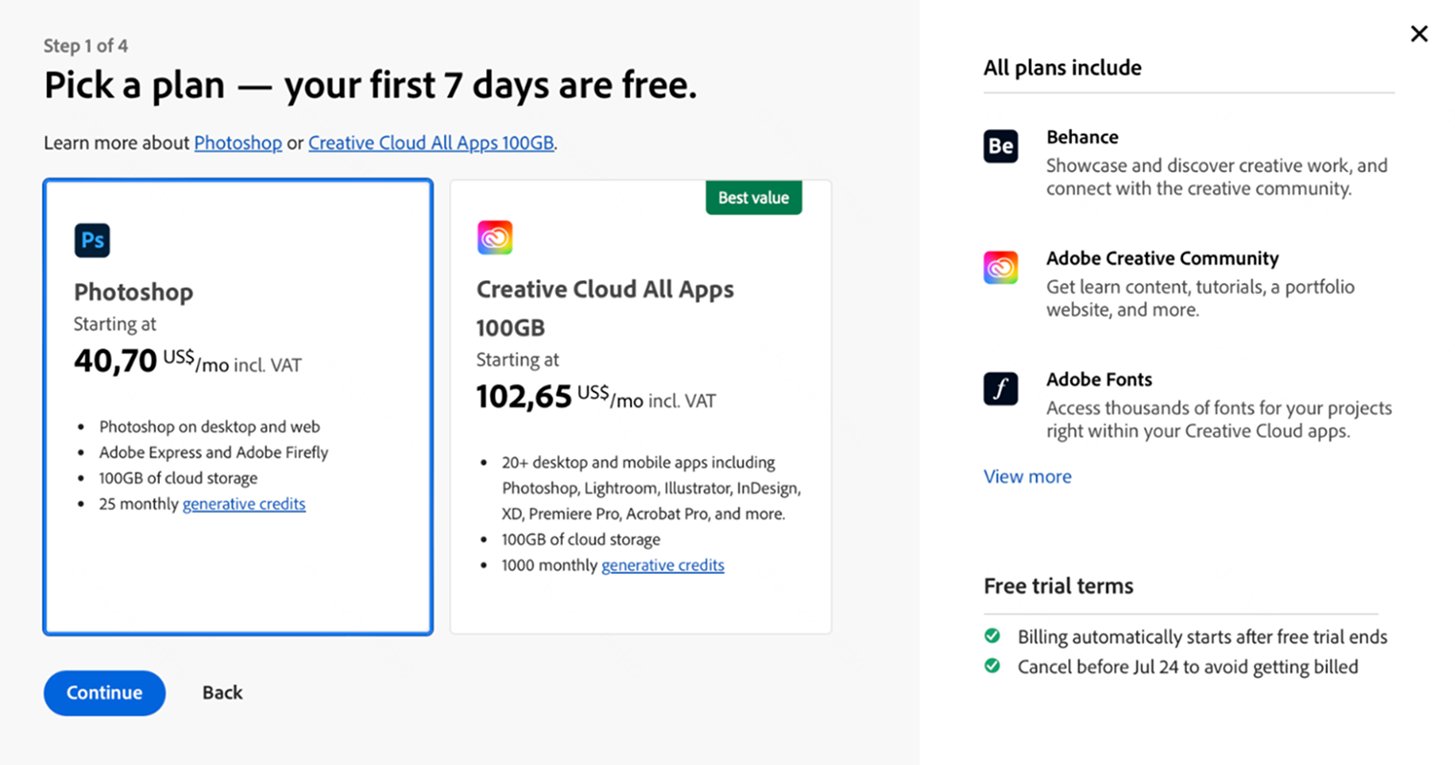
Task: Click 'Photoshop on desktop and web' bullet
Action: (210, 426)
